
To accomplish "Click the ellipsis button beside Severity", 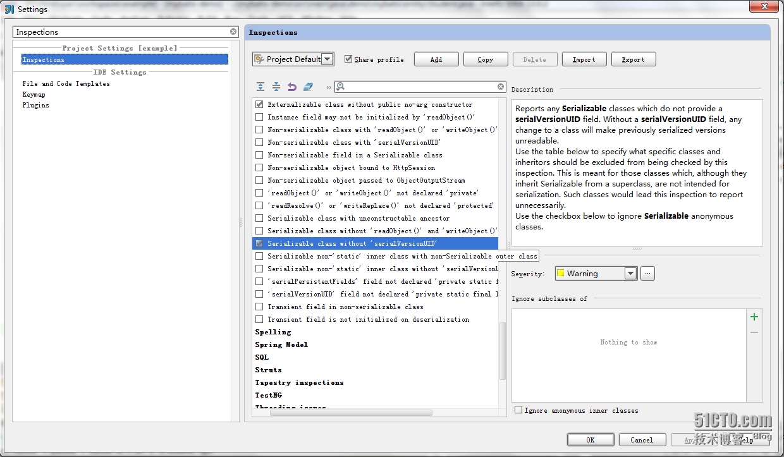I will click(647, 274).
